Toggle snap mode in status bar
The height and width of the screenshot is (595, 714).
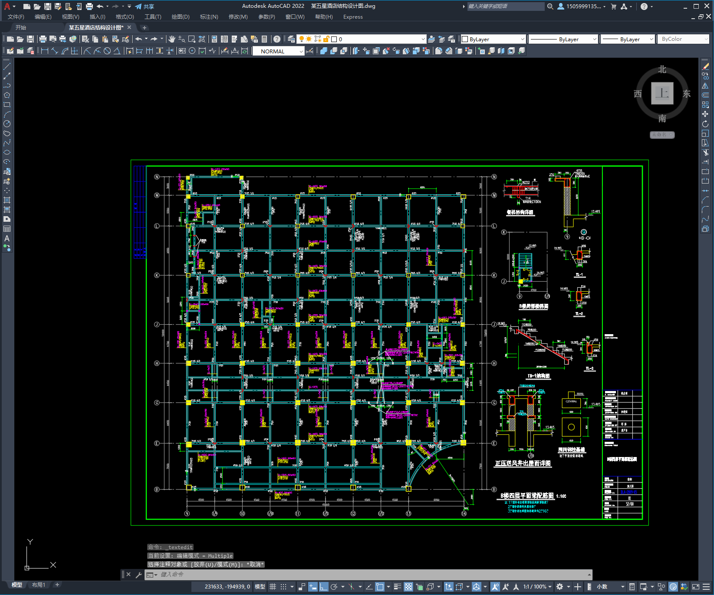(x=283, y=587)
